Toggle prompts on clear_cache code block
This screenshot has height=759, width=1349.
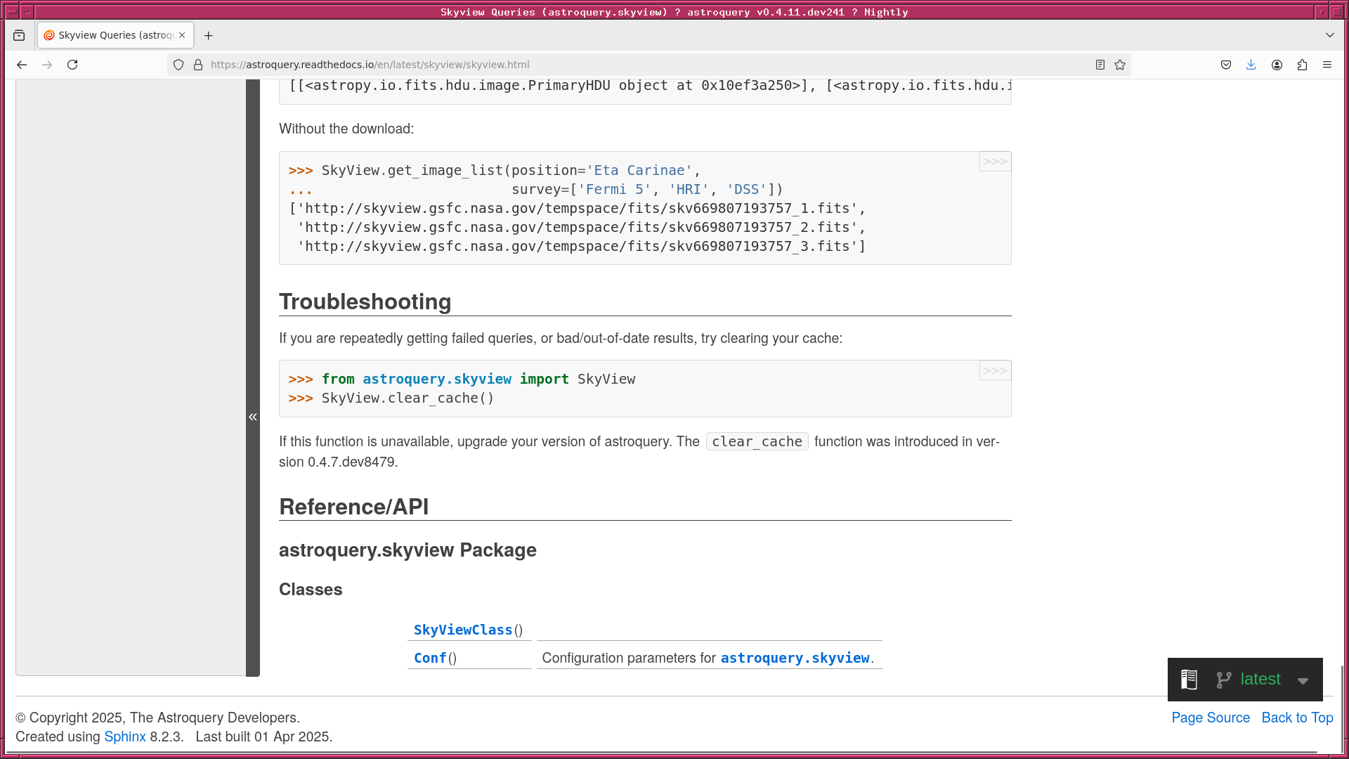click(x=995, y=370)
